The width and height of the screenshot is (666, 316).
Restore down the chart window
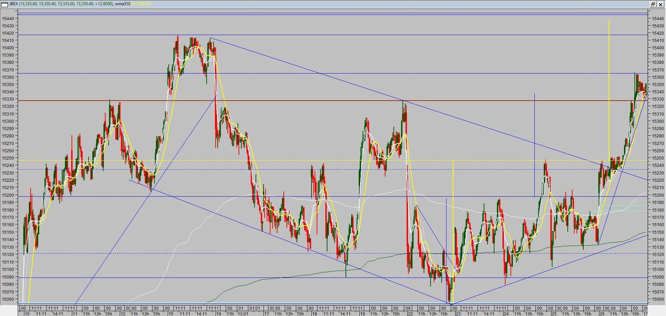click(653, 4)
